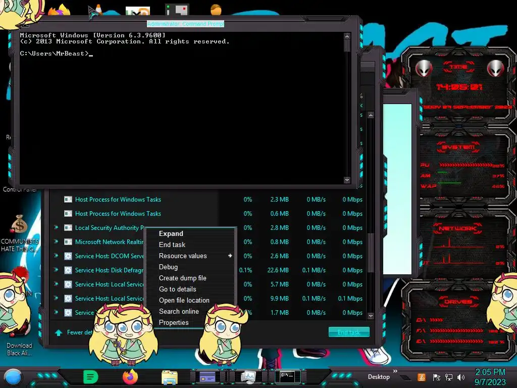
Task: Click left alien head on TIME widget
Action: (x=424, y=68)
